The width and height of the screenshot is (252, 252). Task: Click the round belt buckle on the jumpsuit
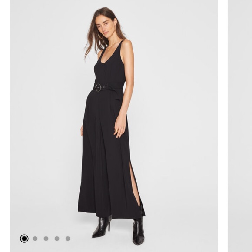coord(98,87)
